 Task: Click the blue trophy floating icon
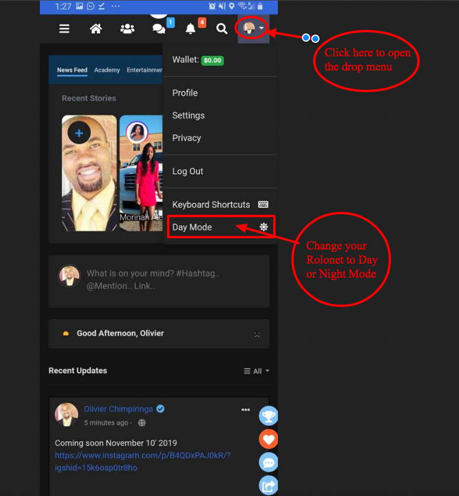point(268,416)
